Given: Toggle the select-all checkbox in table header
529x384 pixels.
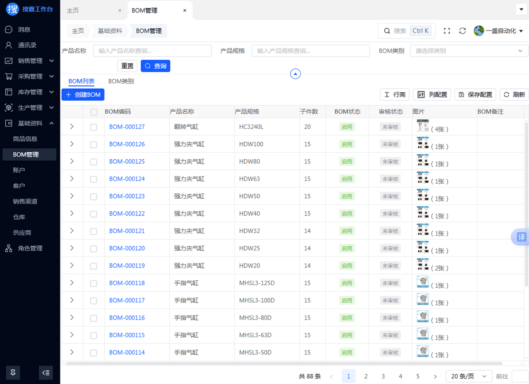Looking at the screenshot, I should [93, 112].
